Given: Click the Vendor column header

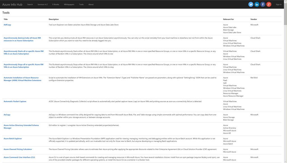Looking at the screenshot, I should [x=254, y=19].
